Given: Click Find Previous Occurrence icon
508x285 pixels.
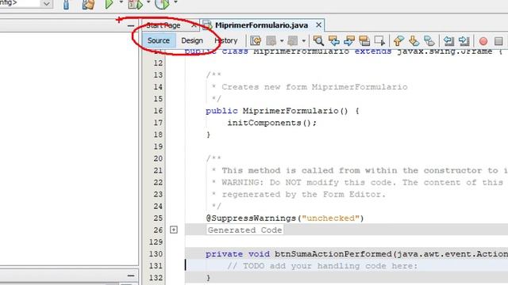Looking at the screenshot, I should click(334, 40).
